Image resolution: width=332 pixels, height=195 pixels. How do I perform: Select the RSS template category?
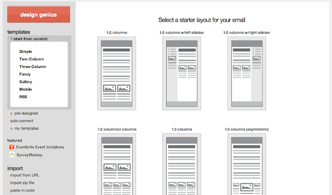23,97
